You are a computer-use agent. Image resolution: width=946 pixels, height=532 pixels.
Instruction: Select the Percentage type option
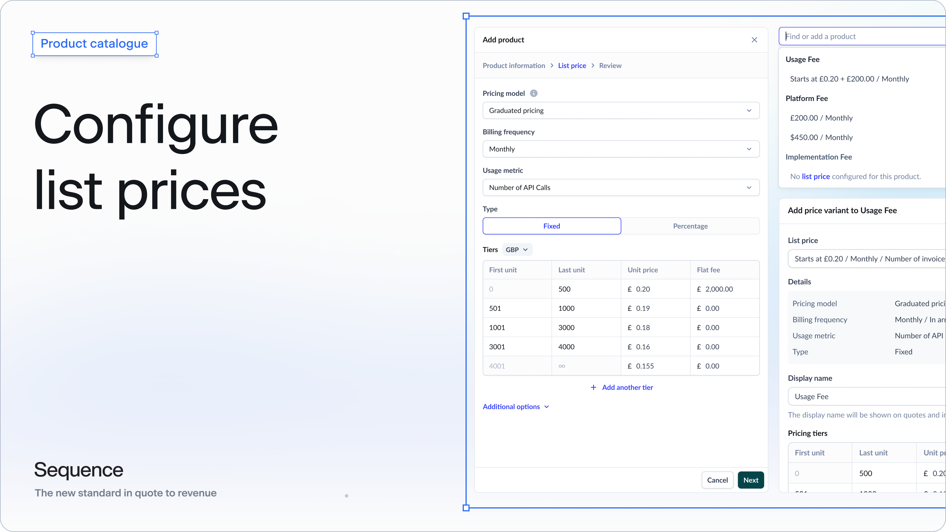690,226
